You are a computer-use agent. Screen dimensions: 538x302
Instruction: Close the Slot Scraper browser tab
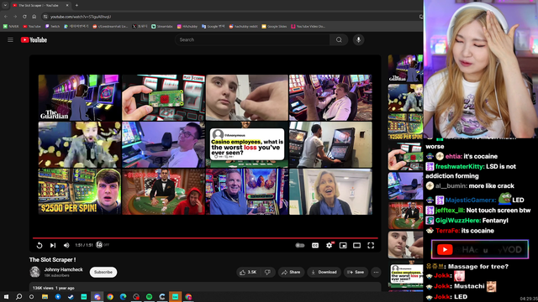coord(67,6)
